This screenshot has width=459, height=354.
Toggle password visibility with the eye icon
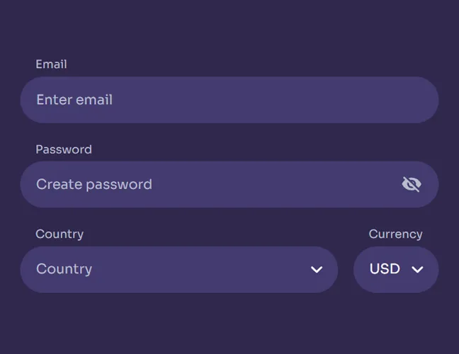tap(411, 184)
